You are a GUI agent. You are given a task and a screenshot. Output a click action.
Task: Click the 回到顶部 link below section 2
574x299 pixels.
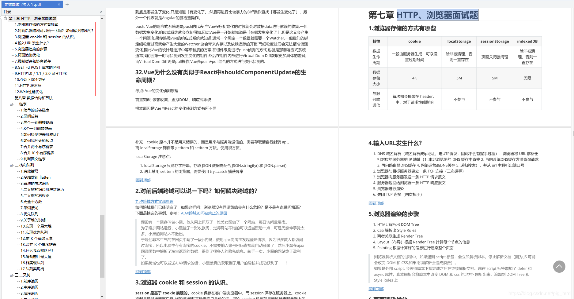click(143, 272)
